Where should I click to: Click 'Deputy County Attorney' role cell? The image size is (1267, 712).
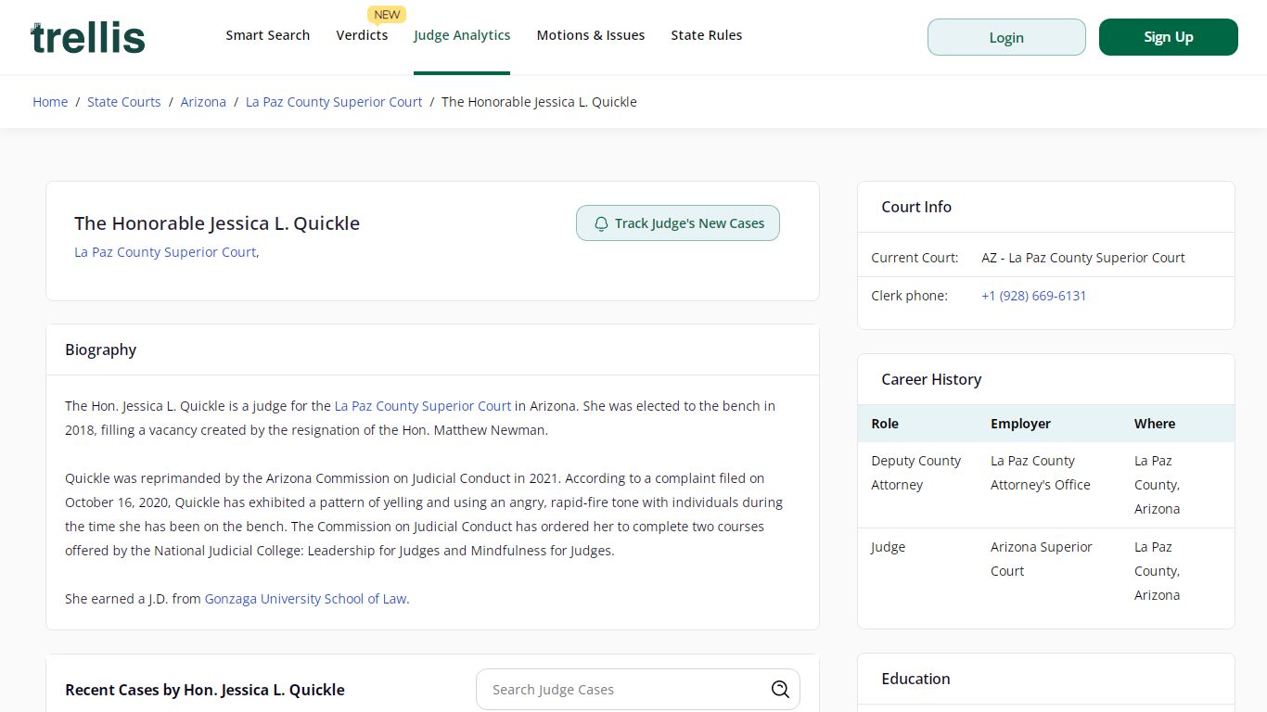pyautogui.click(x=916, y=473)
